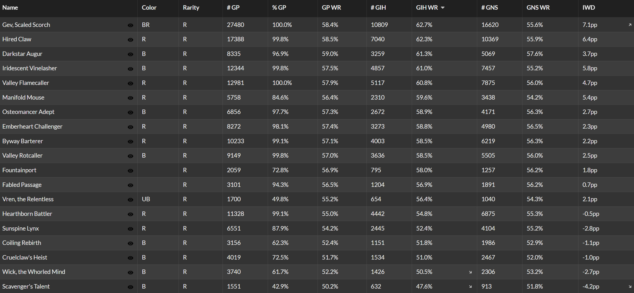Toggle eye icon for Gev, Scaled Scorch
634x293 pixels.
point(130,25)
